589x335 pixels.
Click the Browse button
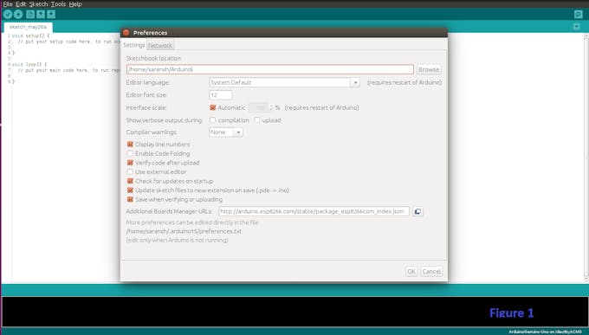coord(429,69)
